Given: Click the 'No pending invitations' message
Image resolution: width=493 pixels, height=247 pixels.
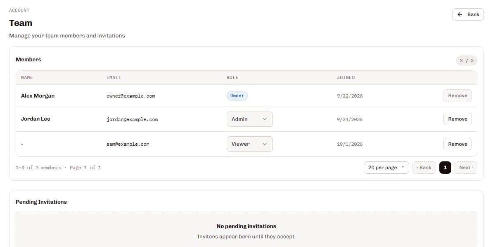Looking at the screenshot, I should pos(246,226).
